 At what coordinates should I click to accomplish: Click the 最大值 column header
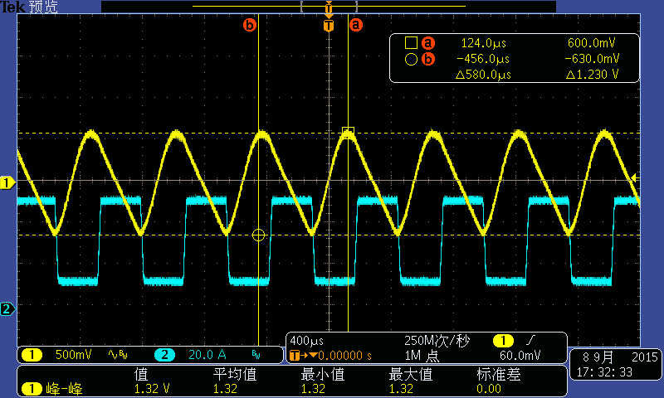click(411, 374)
